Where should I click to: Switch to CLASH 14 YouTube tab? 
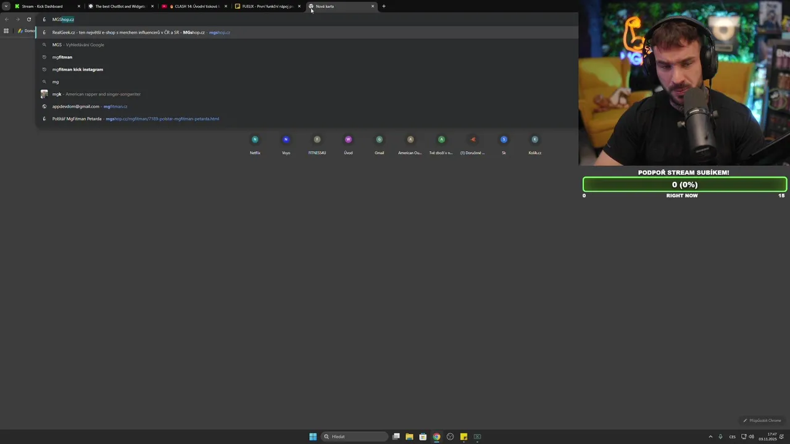pos(193,6)
